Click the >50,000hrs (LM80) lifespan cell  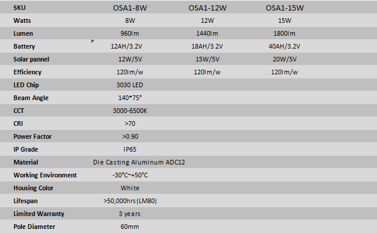(130, 201)
